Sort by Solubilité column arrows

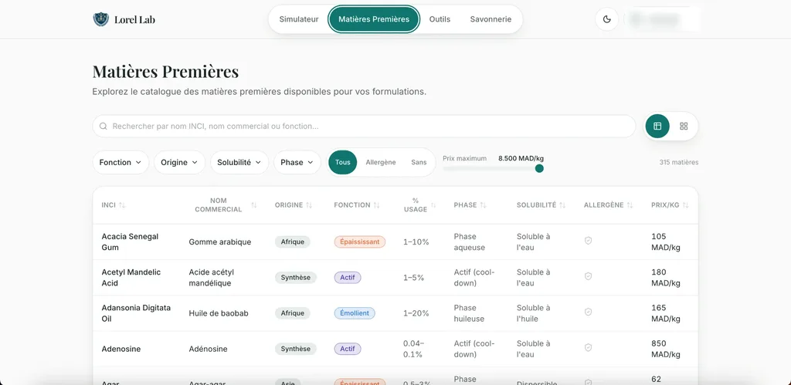point(562,205)
